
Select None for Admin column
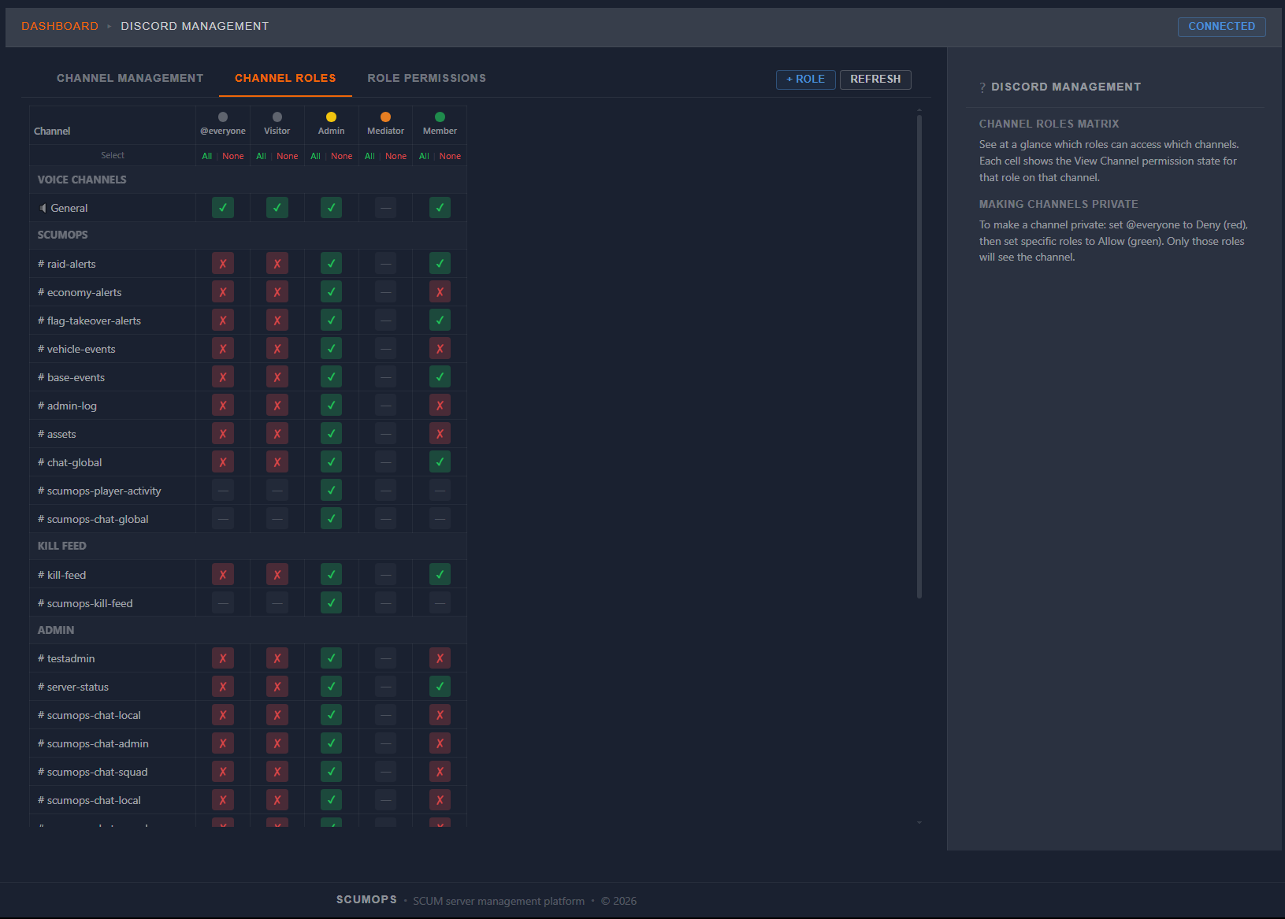pos(342,156)
